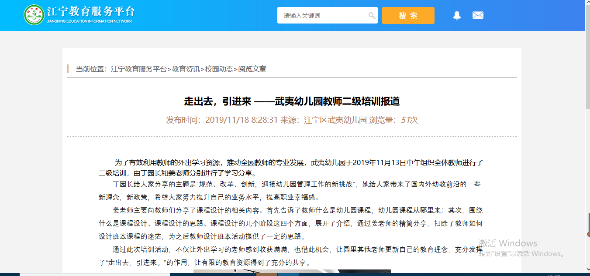Screen dimensions: 590x276
Task: Click the article title 走出去，引进来
Action: 292,101
